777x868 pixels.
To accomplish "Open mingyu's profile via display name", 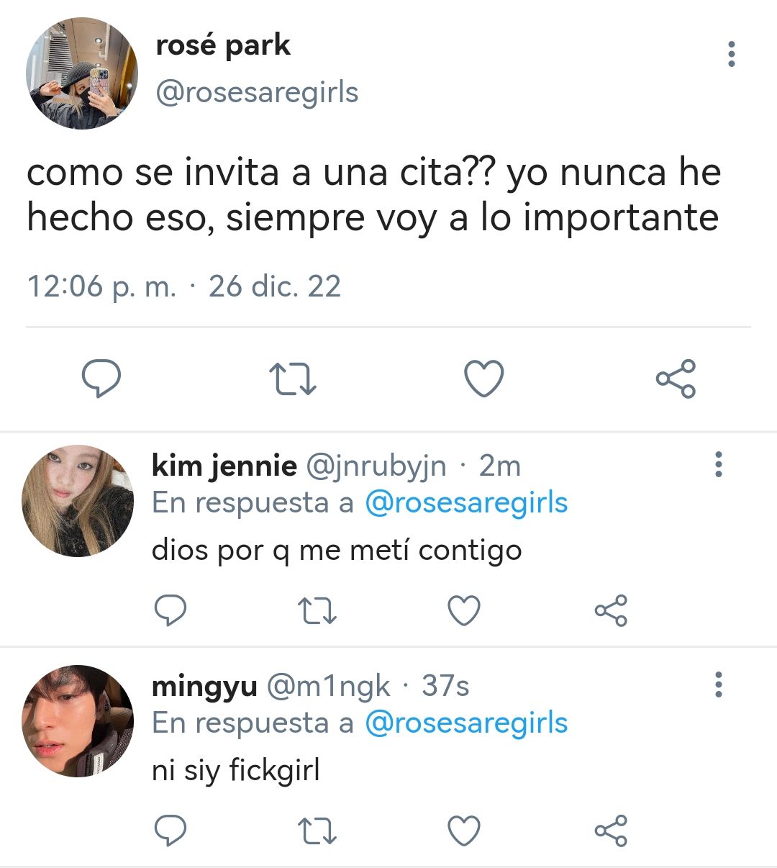I will (204, 686).
